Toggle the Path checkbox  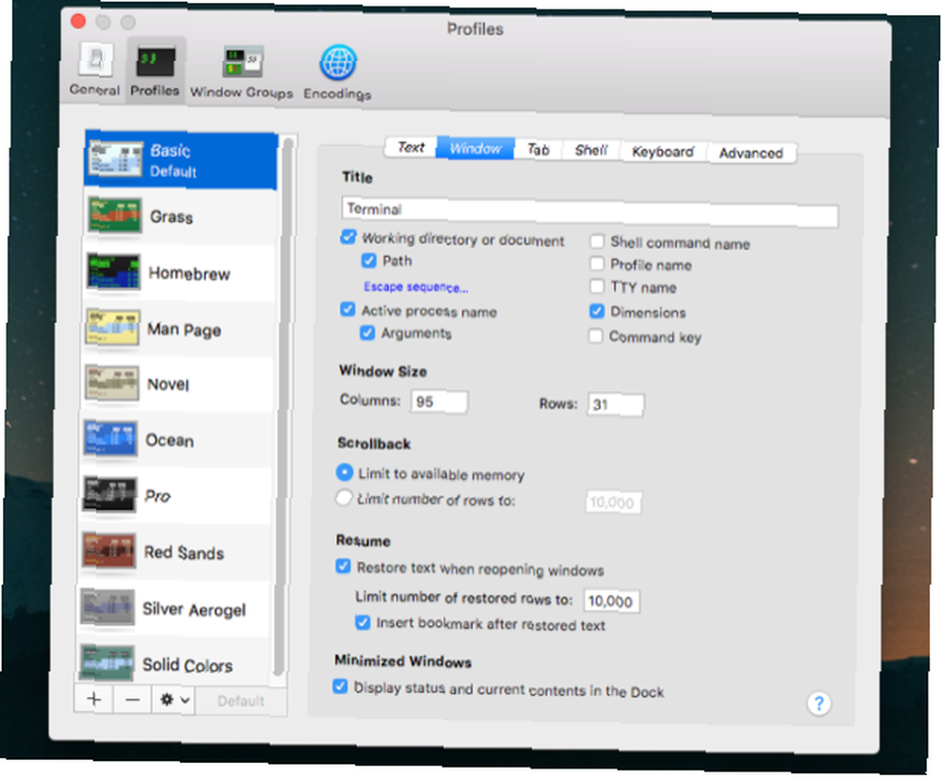pyautogui.click(x=369, y=260)
